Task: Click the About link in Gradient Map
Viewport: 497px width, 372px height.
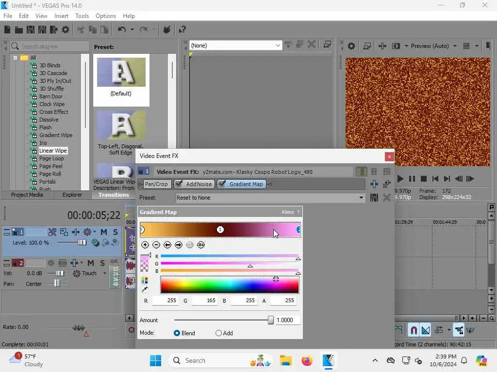Action: pyautogui.click(x=287, y=212)
